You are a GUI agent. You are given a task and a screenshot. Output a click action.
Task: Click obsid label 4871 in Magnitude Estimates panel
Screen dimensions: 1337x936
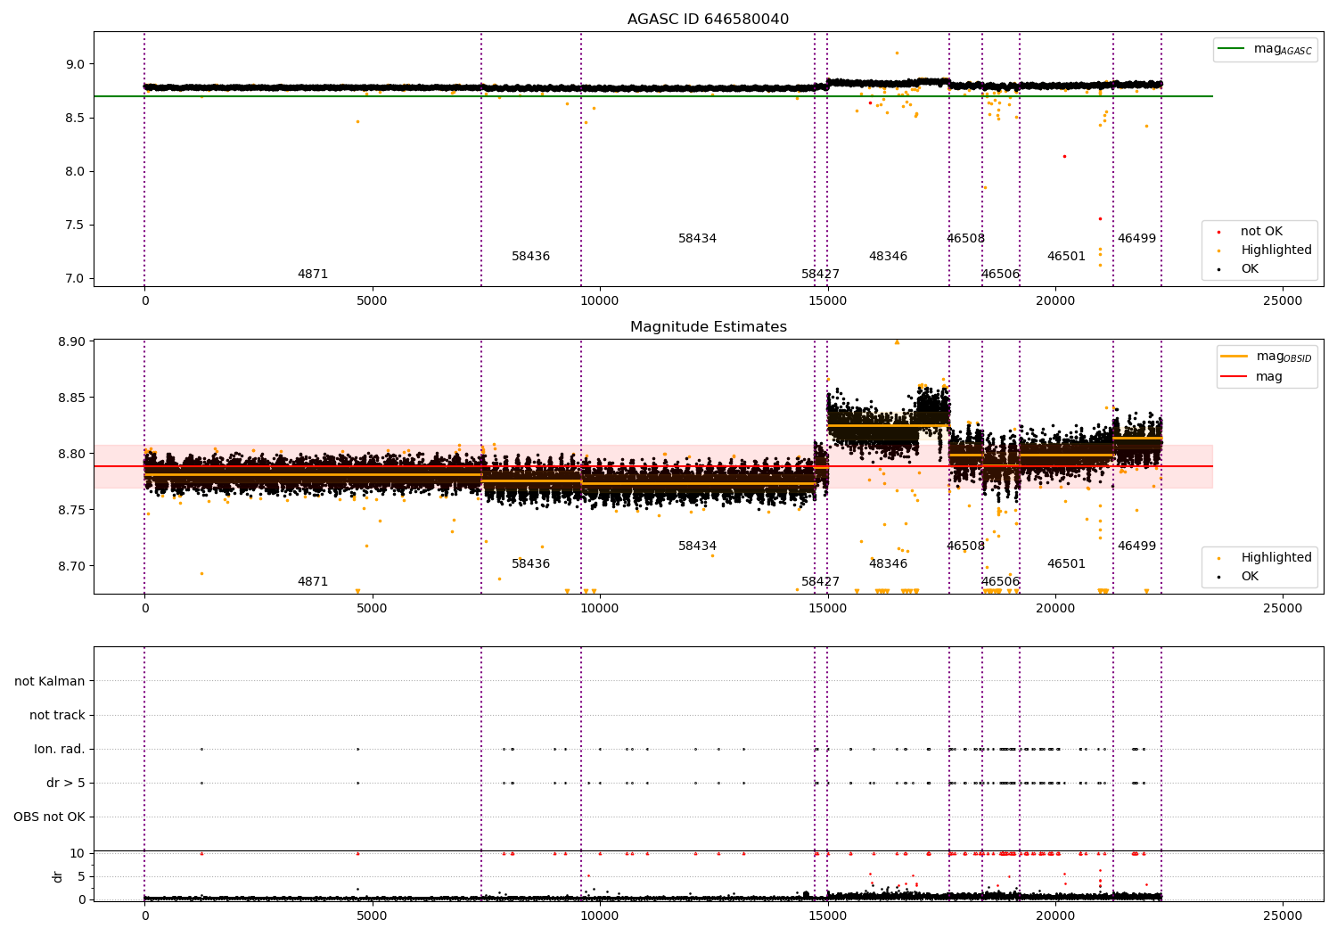click(313, 582)
